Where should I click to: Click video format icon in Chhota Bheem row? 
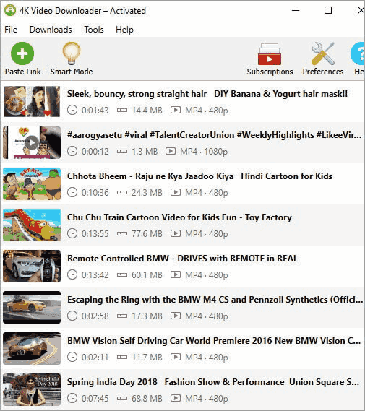176,192
